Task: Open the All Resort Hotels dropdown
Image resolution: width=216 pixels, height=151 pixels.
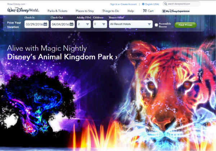Action: (x=131, y=24)
